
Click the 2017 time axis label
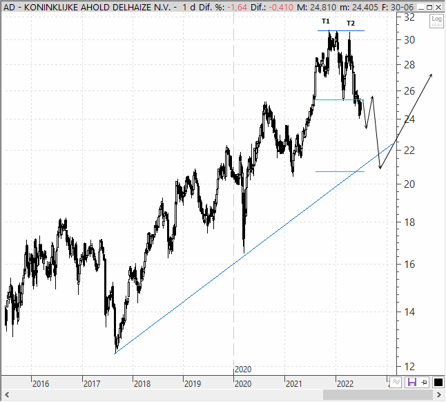pyautogui.click(x=92, y=384)
